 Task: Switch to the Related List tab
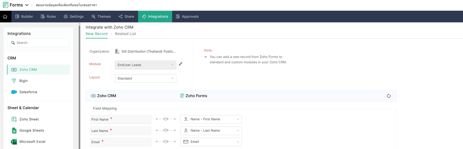(125, 34)
